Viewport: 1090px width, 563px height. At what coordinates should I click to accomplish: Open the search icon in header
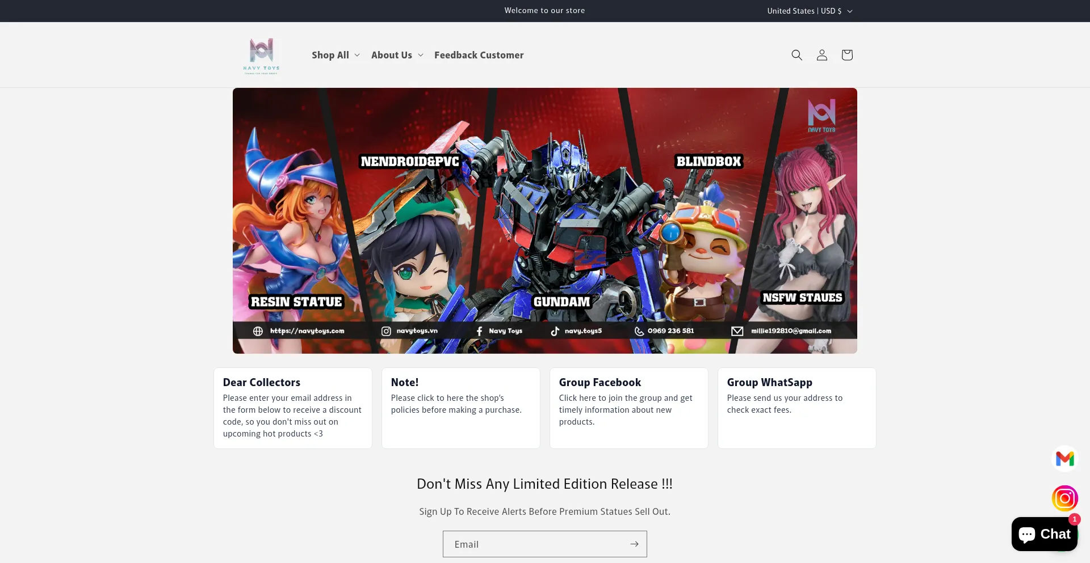pyautogui.click(x=797, y=55)
